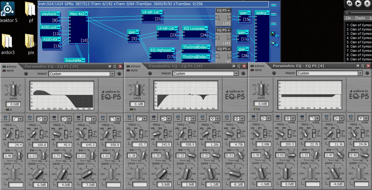Collapse the InputsMix module arrow

point(83,60)
